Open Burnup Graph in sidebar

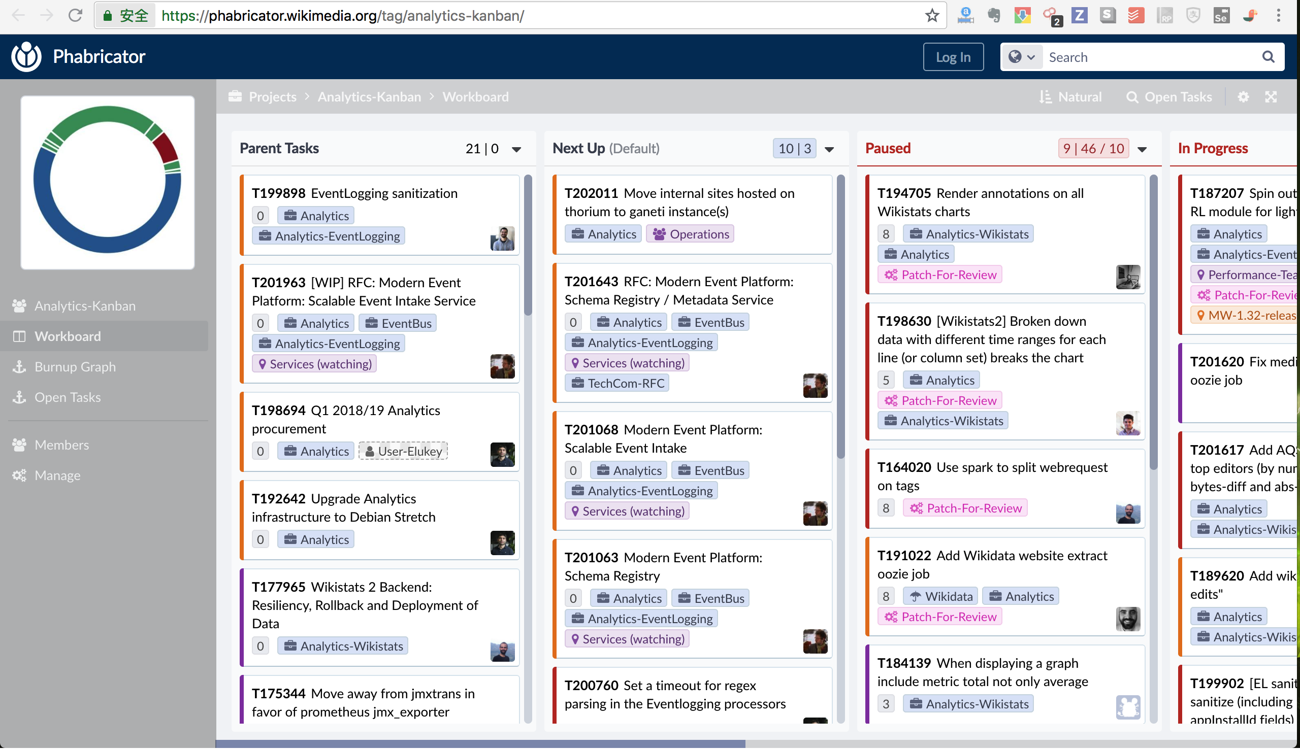(75, 367)
